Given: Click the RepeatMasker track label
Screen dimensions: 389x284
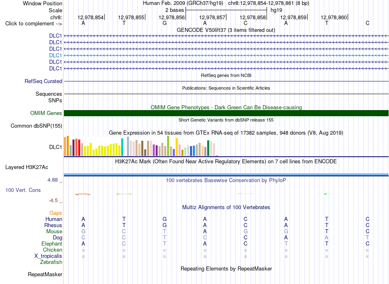Looking at the screenshot, I should 45,274.
